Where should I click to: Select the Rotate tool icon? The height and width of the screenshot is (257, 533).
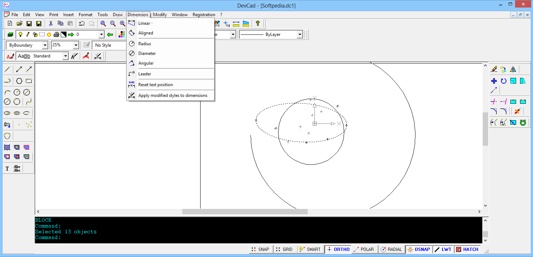[x=504, y=81]
